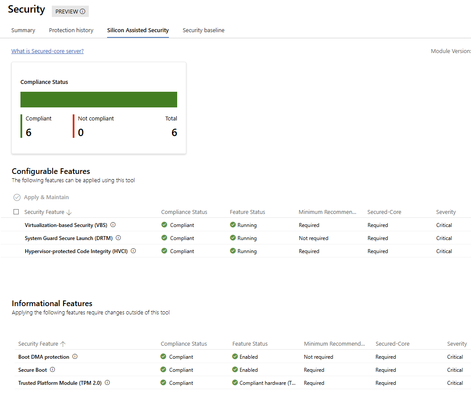This screenshot has height=397, width=471.
Task: Switch to the Summary tab
Action: (23, 30)
